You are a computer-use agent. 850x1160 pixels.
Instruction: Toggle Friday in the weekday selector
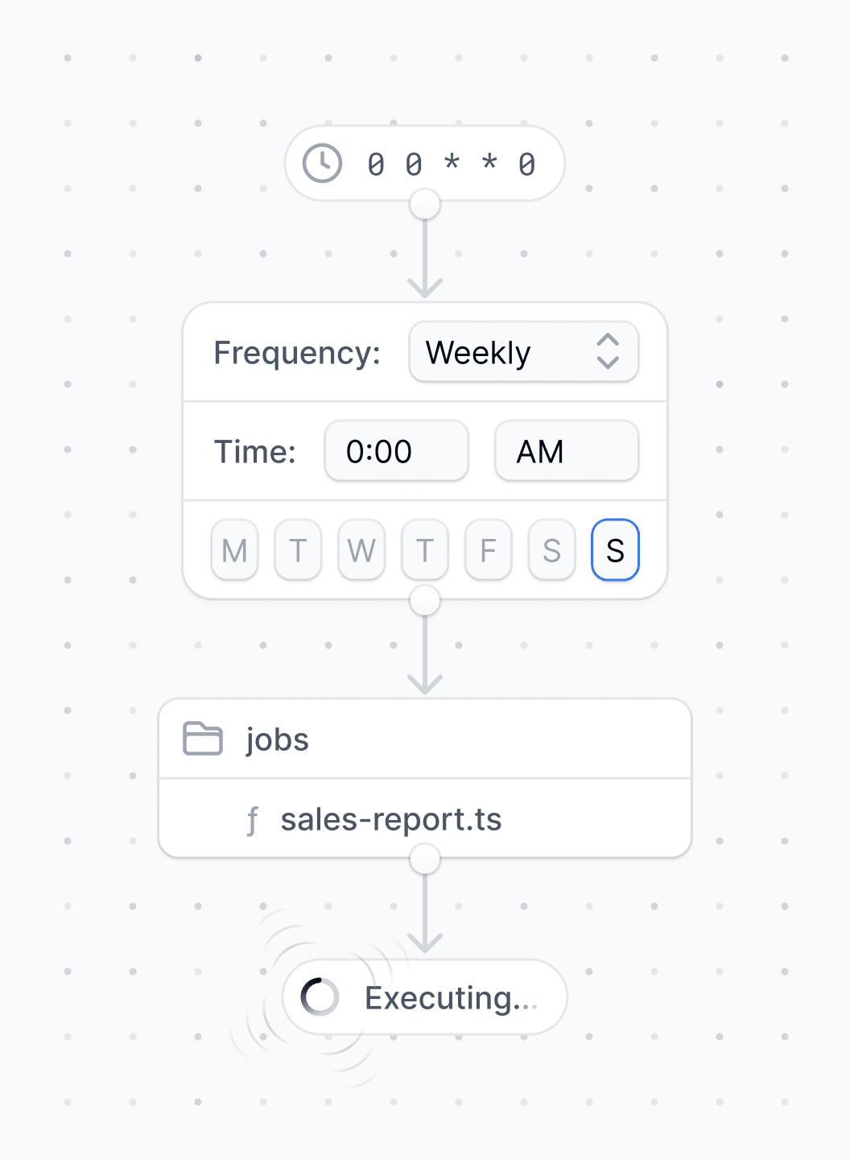[x=489, y=550]
